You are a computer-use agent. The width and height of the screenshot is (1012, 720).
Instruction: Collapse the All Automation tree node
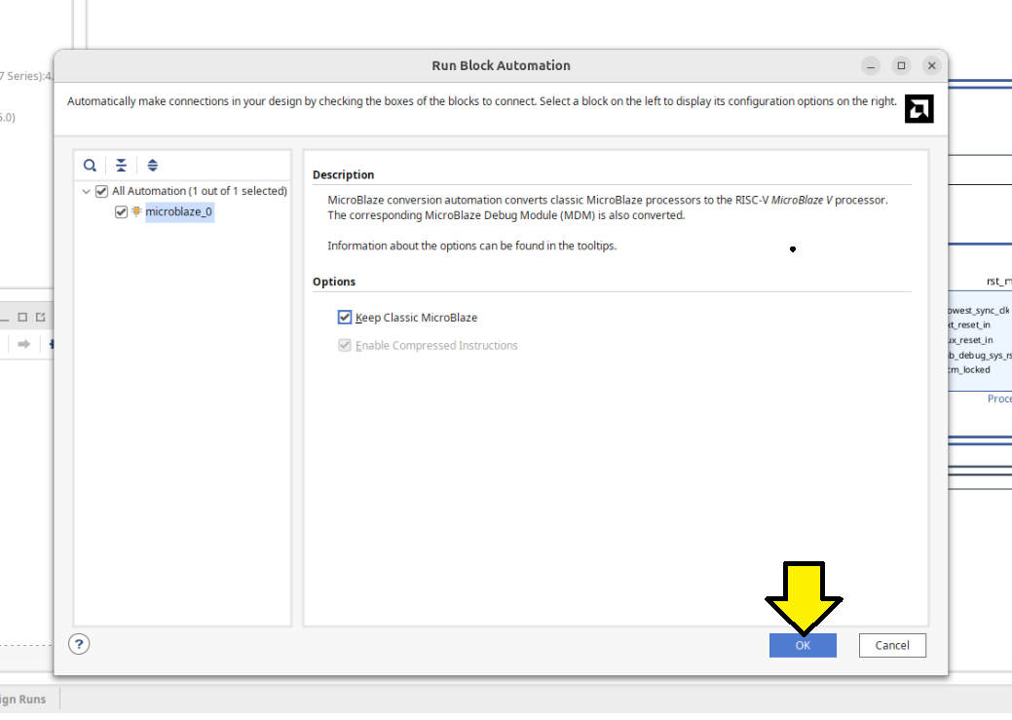pyautogui.click(x=87, y=192)
